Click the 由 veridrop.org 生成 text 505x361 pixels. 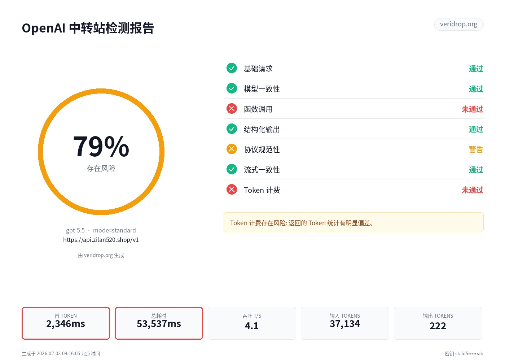click(x=101, y=255)
